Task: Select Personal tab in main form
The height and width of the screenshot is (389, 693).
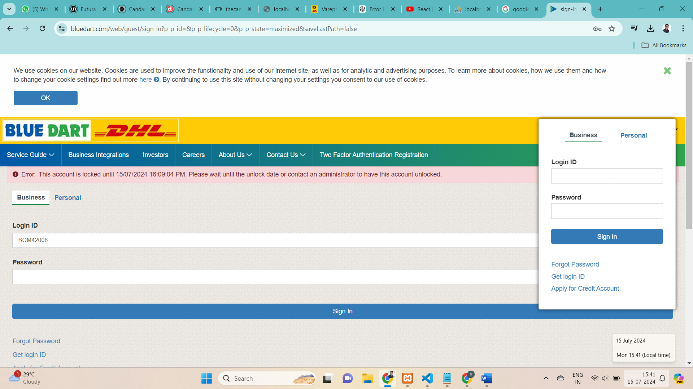Action: [68, 198]
